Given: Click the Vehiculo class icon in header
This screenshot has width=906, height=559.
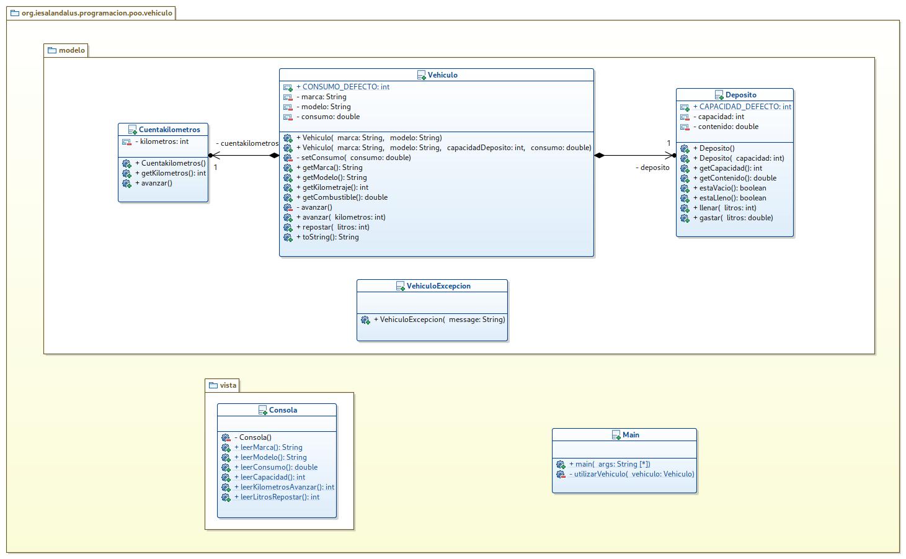Looking at the screenshot, I should coord(422,75).
